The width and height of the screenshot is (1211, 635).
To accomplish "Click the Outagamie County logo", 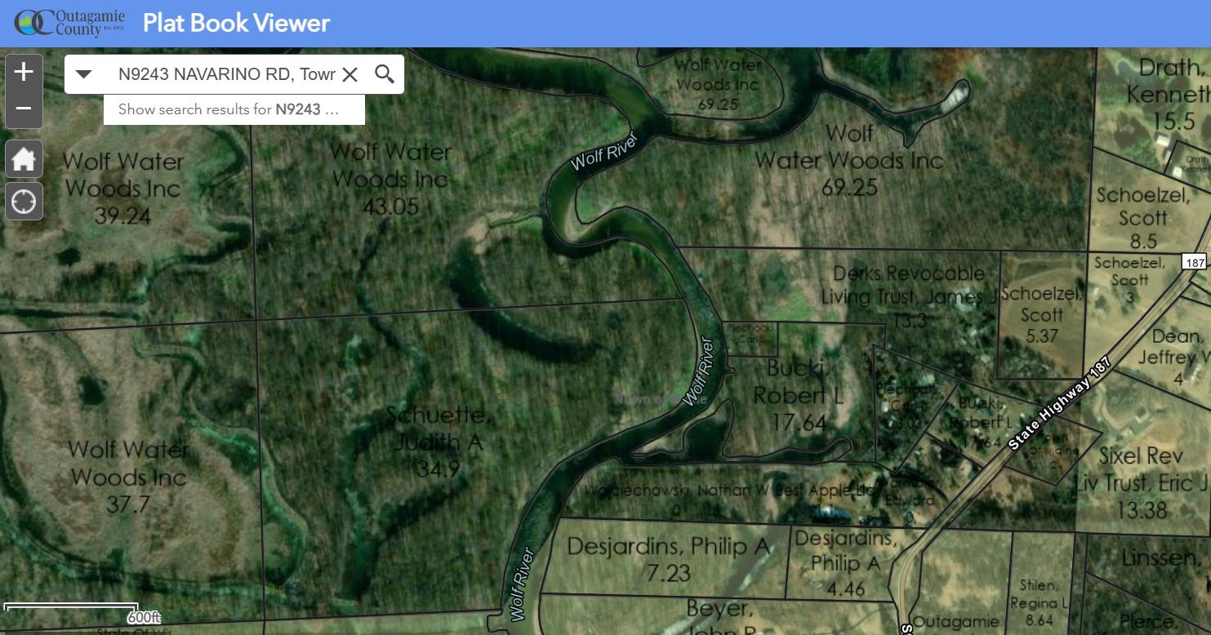I will [x=69, y=23].
